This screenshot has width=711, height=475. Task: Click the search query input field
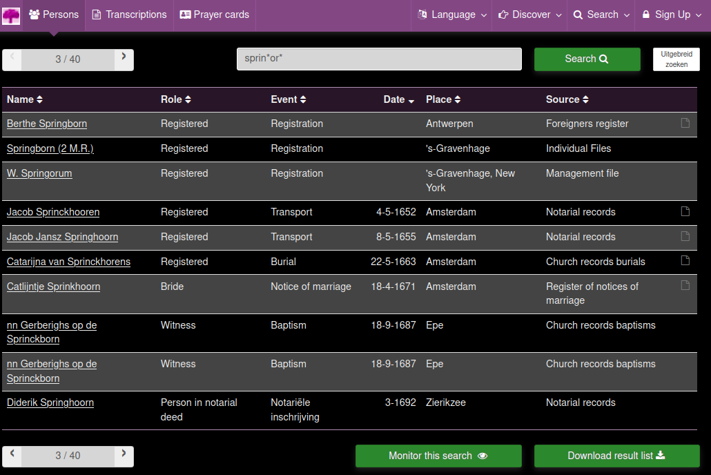pos(379,59)
